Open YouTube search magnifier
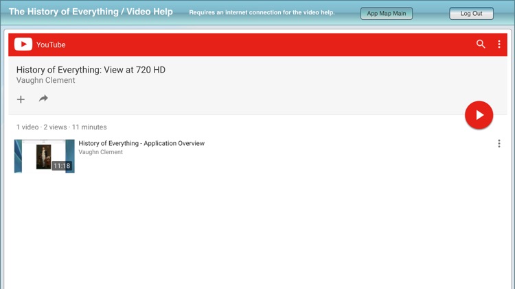The height and width of the screenshot is (289, 515). click(481, 44)
